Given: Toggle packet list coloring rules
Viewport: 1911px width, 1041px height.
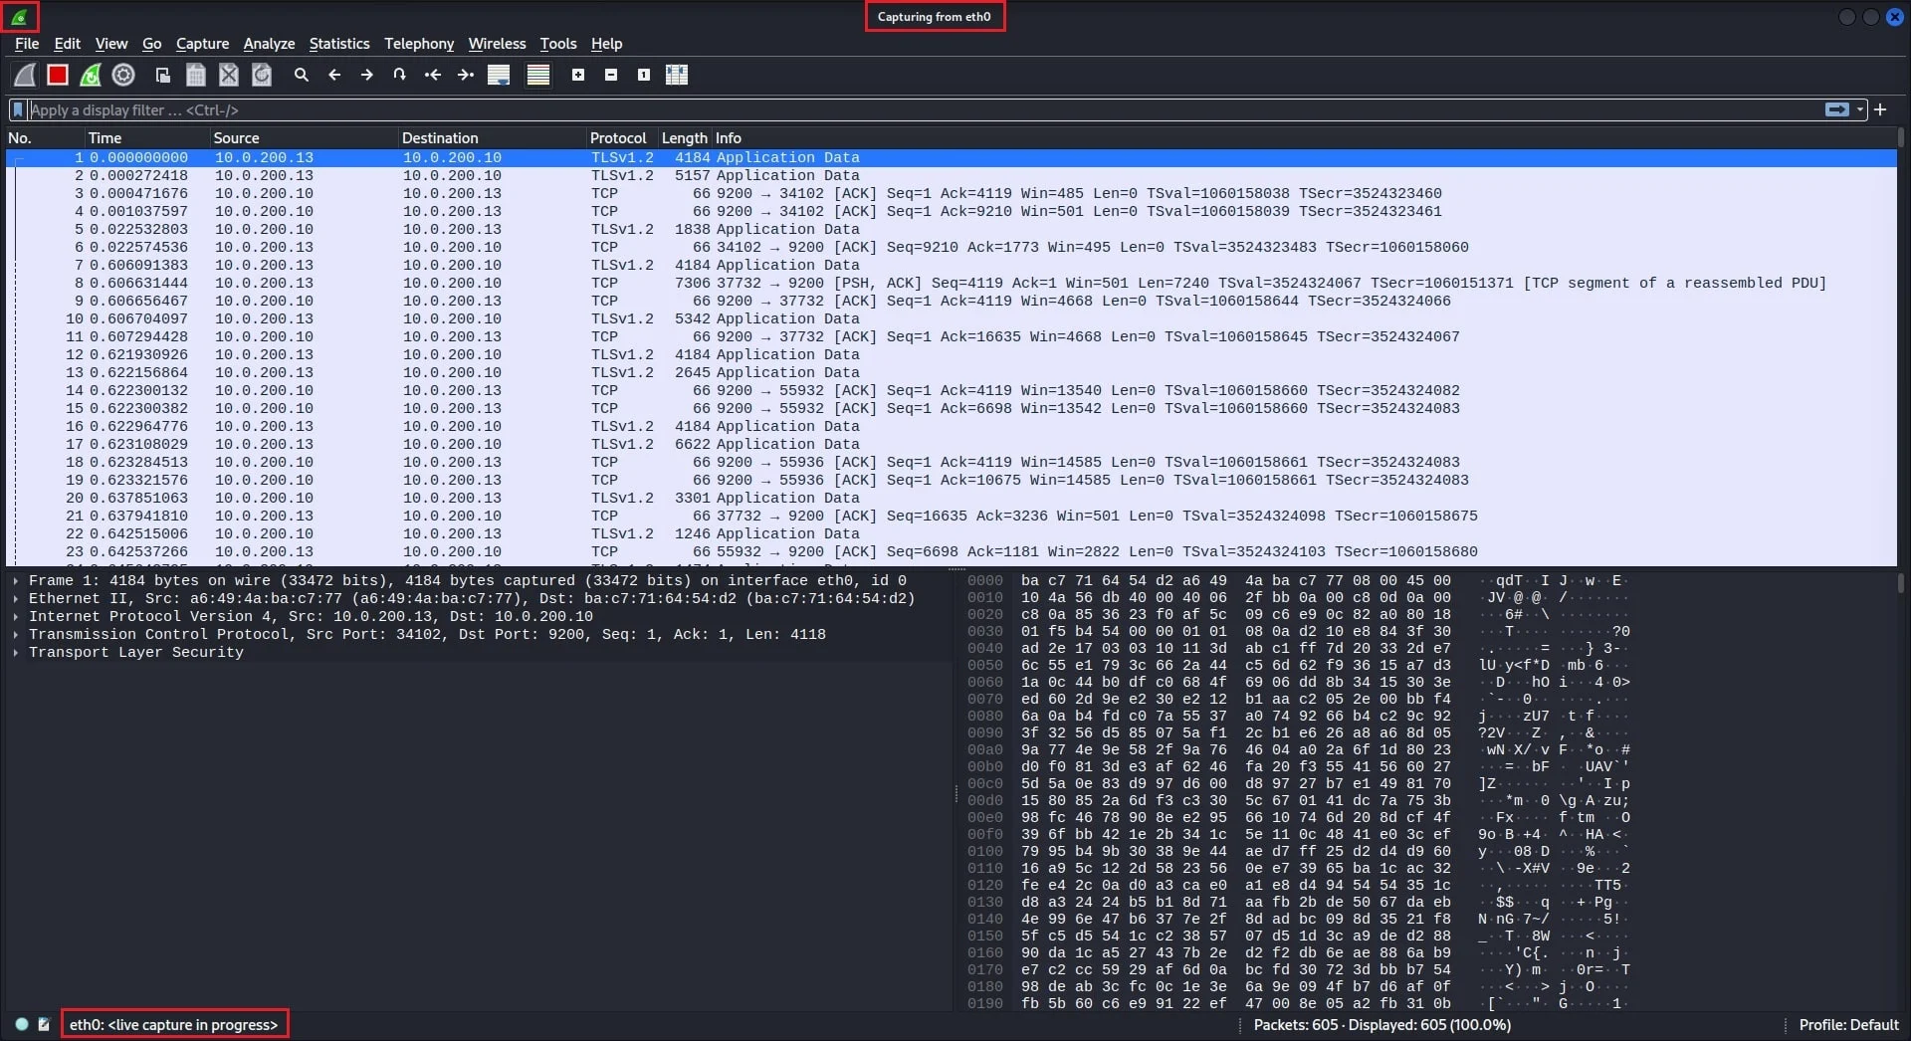Looking at the screenshot, I should [x=538, y=75].
